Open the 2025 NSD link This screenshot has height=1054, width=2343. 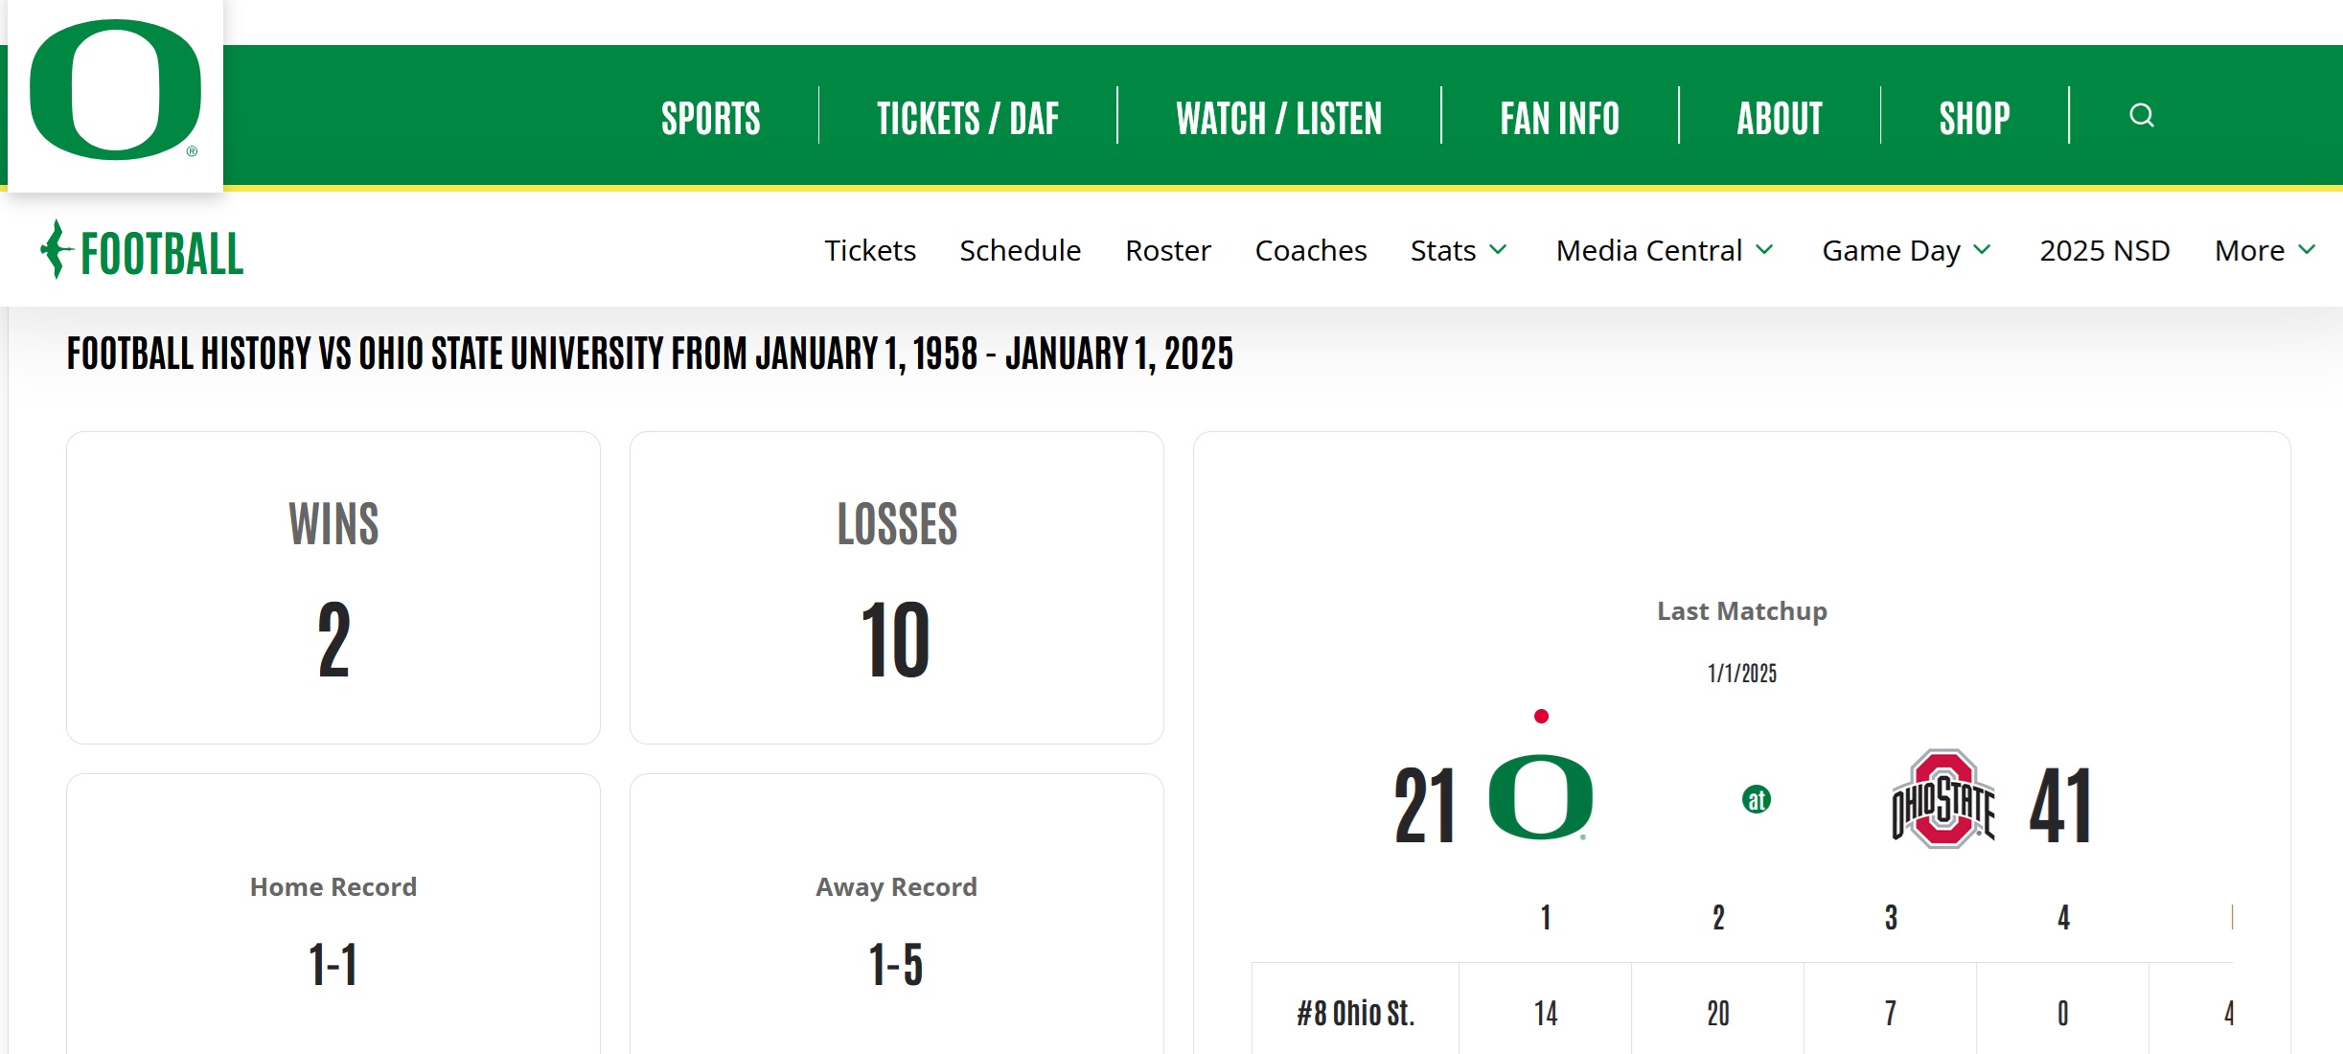pyautogui.click(x=2103, y=251)
